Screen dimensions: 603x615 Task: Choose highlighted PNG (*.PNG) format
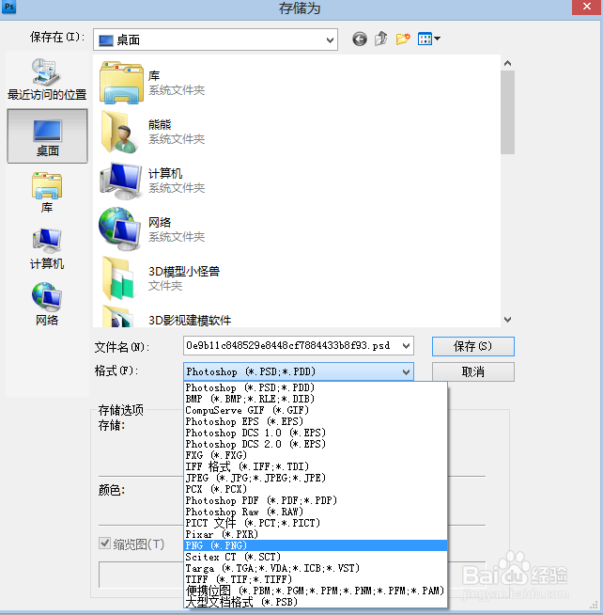pos(316,545)
